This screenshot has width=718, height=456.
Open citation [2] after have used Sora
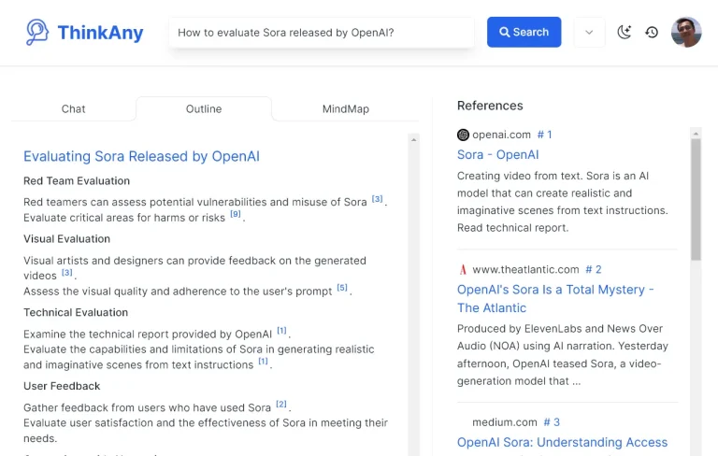[x=281, y=404]
